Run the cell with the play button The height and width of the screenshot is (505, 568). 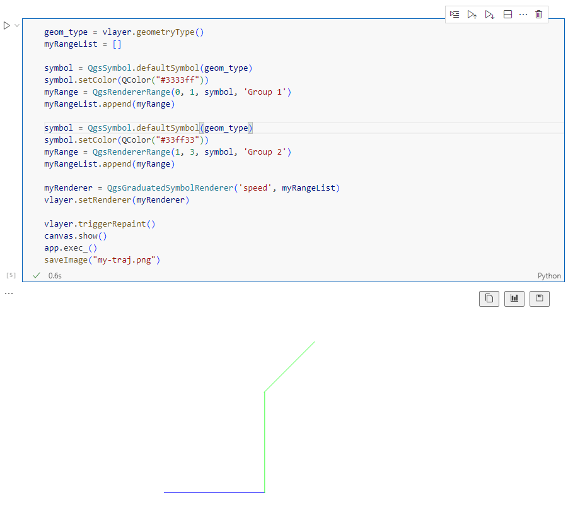[x=7, y=26]
